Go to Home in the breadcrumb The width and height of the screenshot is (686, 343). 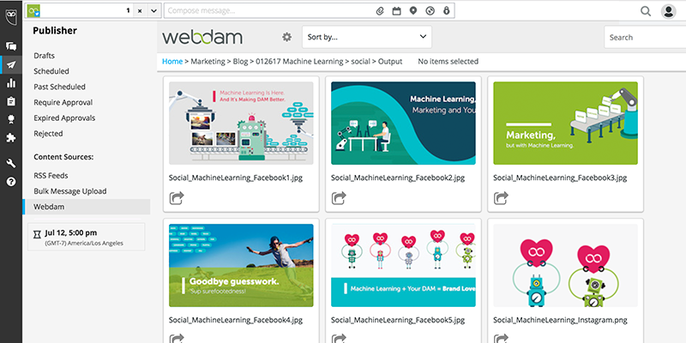(x=172, y=62)
